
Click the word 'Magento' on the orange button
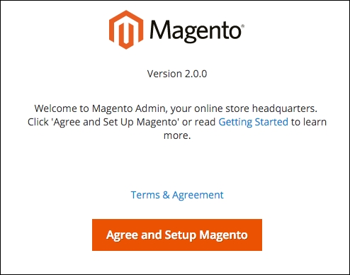pyautogui.click(x=223, y=235)
